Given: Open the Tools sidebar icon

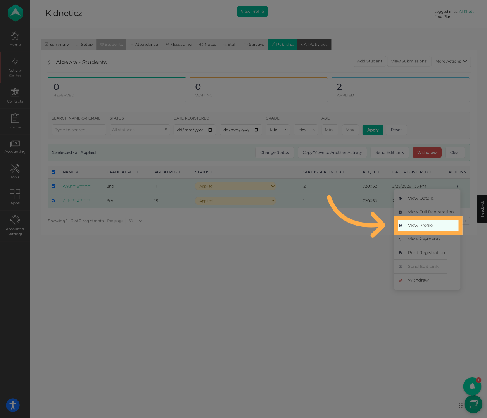Looking at the screenshot, I should [15, 171].
